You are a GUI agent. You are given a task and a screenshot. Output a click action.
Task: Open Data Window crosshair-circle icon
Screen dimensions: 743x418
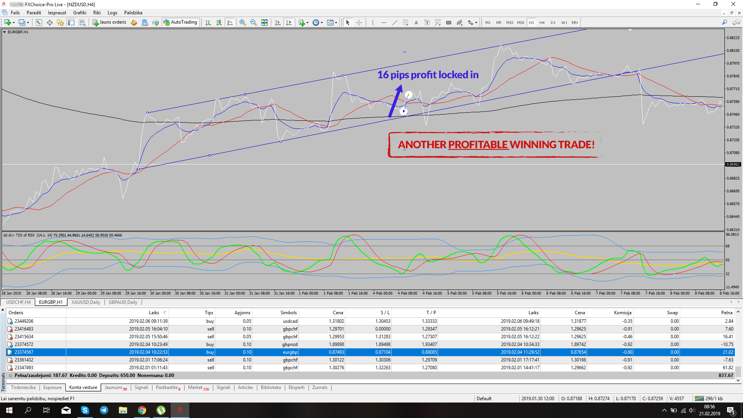point(50,22)
